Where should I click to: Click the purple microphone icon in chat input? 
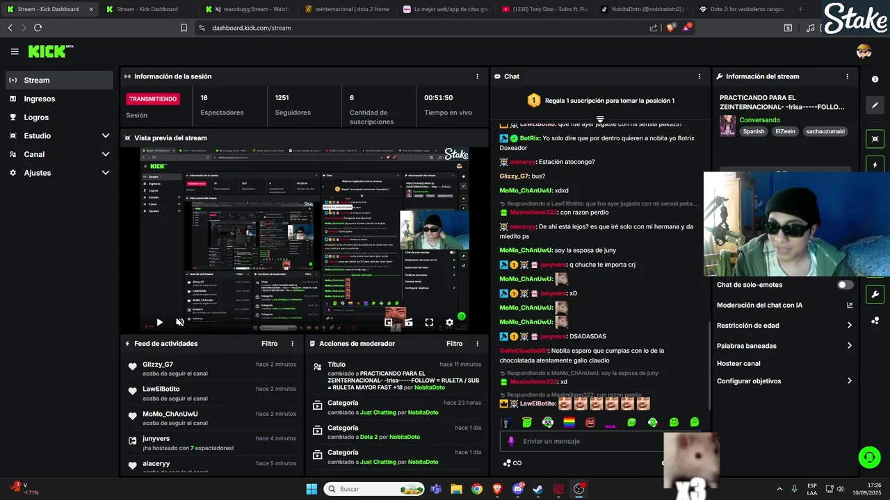point(511,441)
